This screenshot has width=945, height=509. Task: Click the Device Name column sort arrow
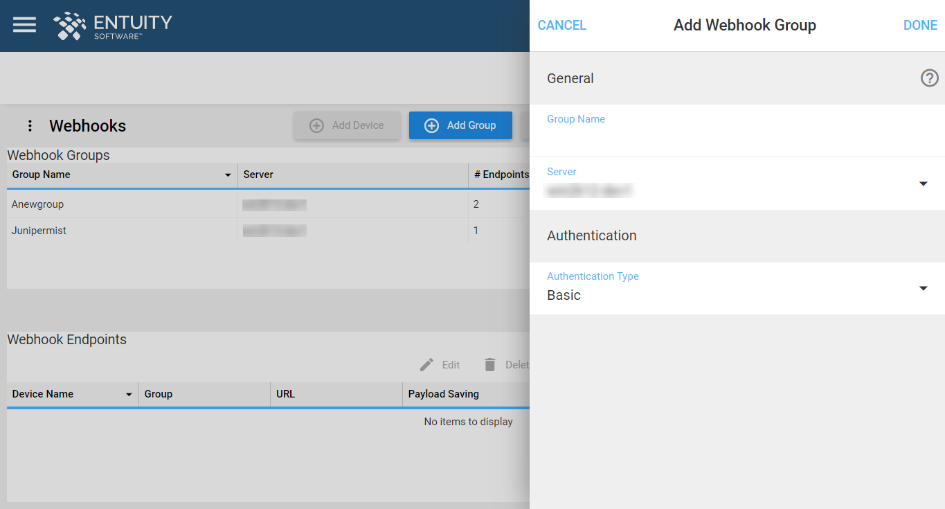tap(129, 394)
